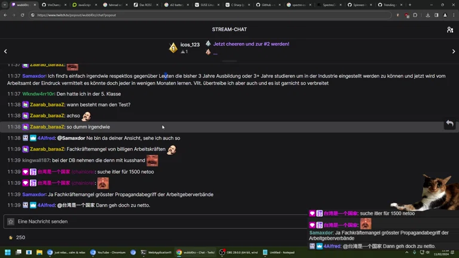The width and height of the screenshot is (459, 258).
Task: Click the reply arrow on highlighted message
Action: (449, 124)
